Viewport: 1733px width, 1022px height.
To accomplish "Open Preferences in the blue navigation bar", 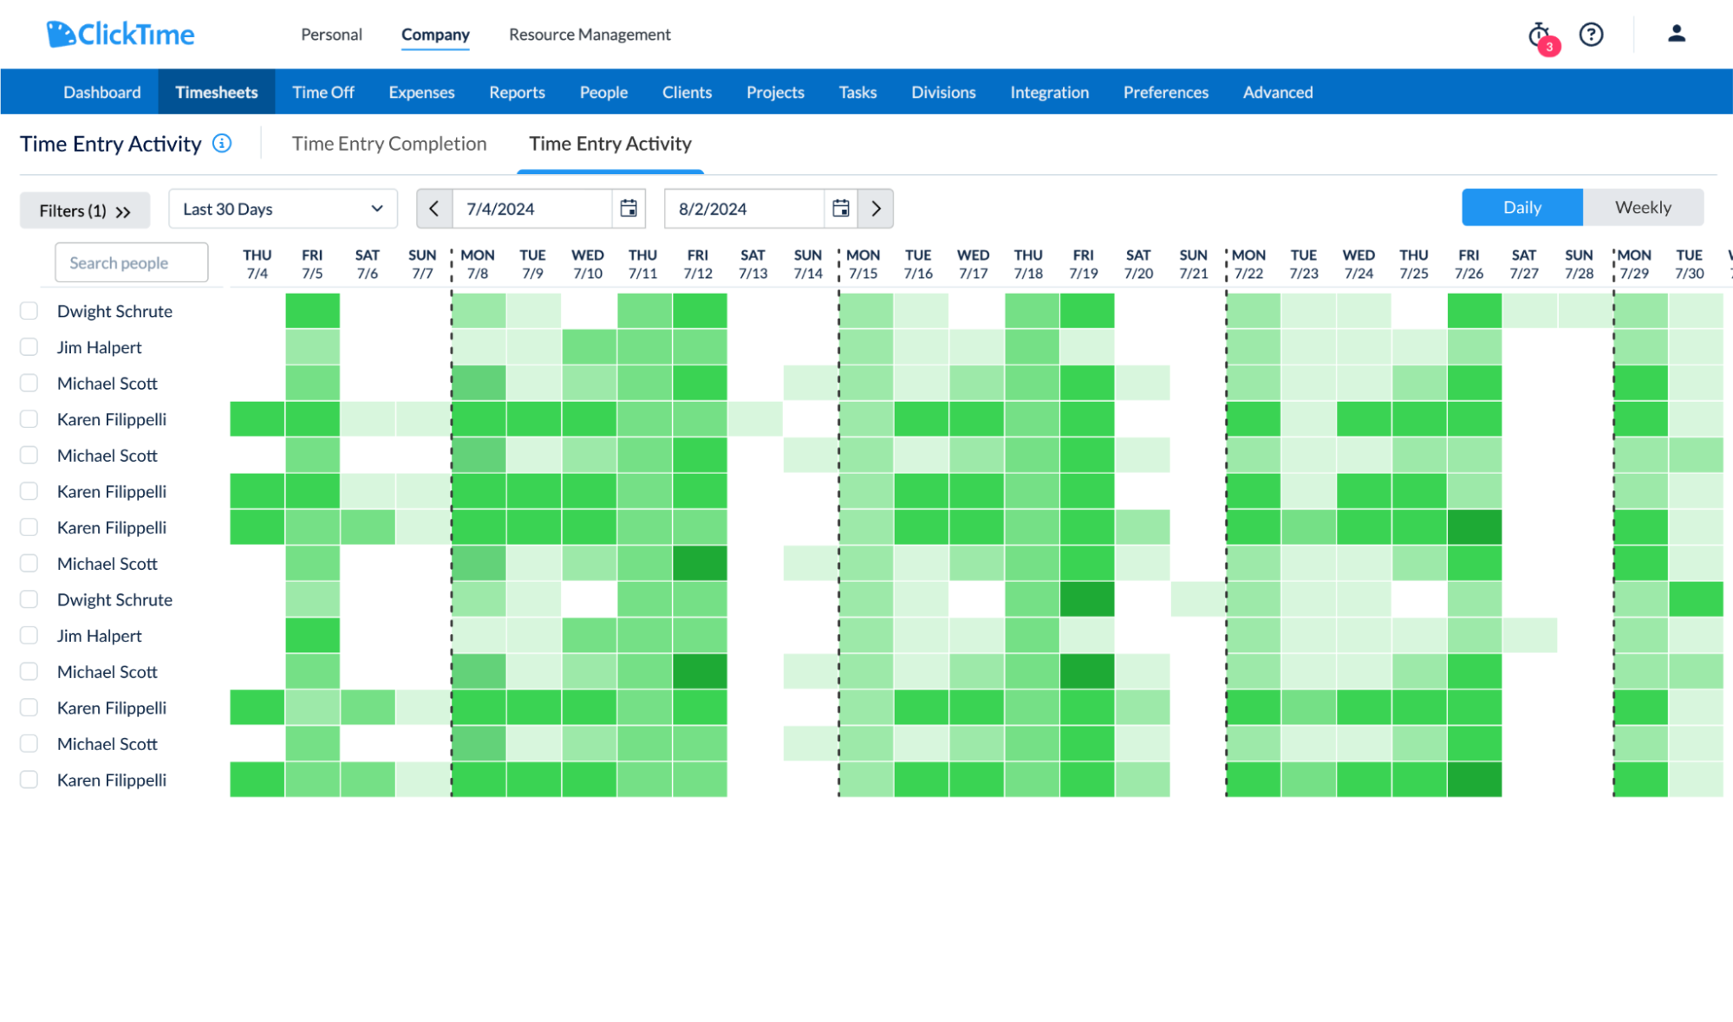I will coord(1165,92).
